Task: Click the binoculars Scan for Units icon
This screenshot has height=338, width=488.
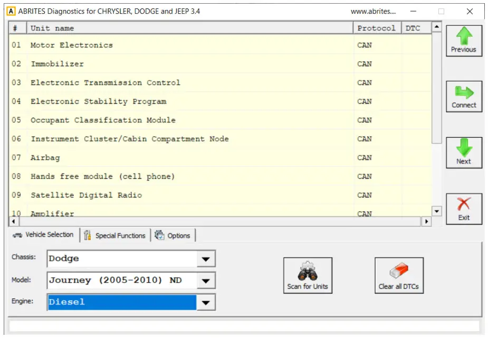Action: pos(308,269)
